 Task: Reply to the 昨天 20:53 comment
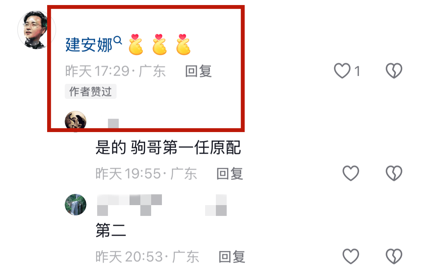(232, 257)
